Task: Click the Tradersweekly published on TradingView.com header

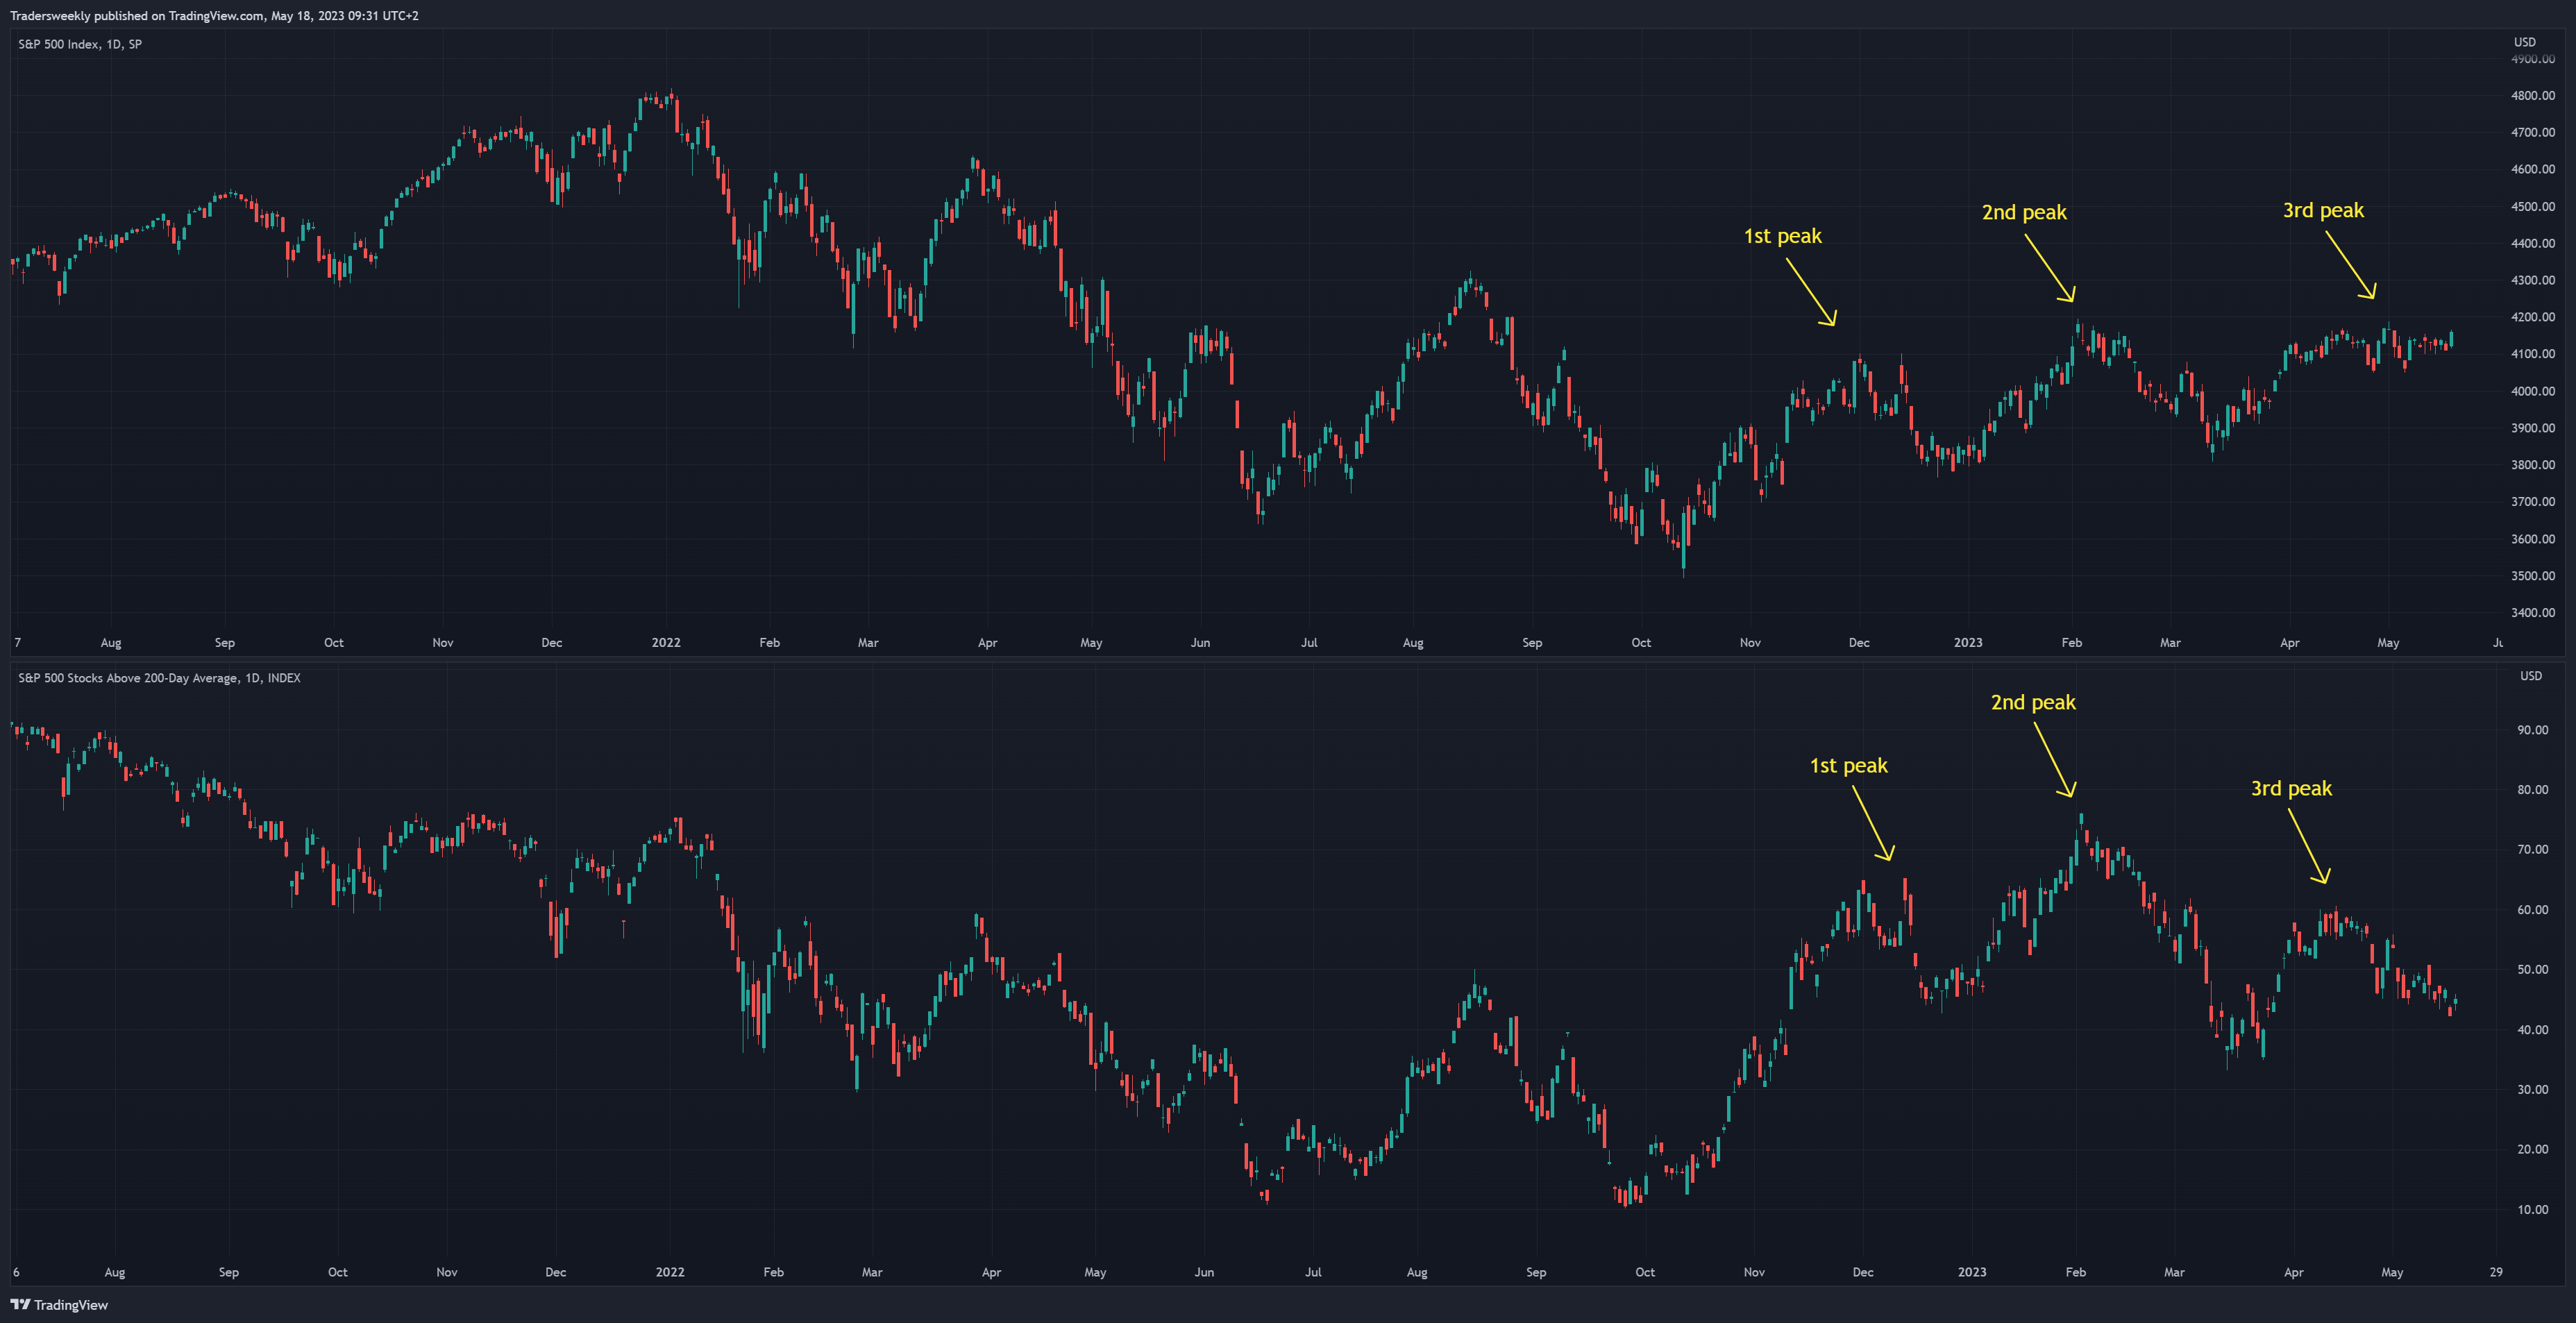Action: point(214,16)
